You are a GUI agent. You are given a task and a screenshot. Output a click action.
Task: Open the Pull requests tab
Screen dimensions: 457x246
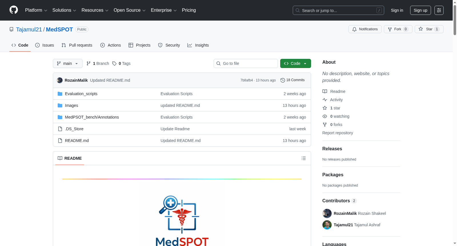[77, 45]
